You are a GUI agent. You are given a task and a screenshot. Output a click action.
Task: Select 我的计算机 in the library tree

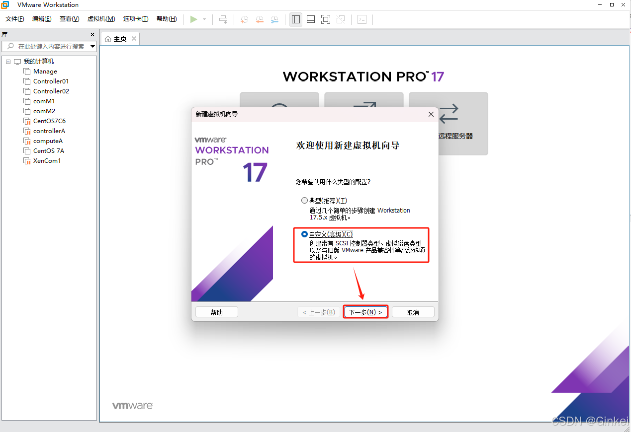click(39, 62)
